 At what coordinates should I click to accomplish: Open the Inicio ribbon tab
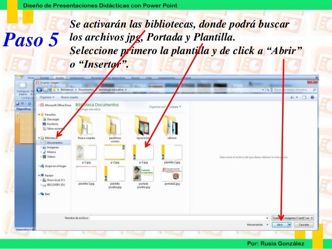coord(31,78)
